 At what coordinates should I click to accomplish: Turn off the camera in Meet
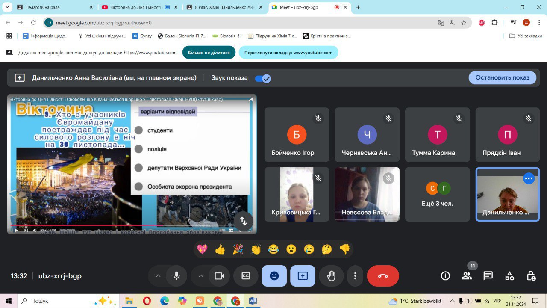219,276
